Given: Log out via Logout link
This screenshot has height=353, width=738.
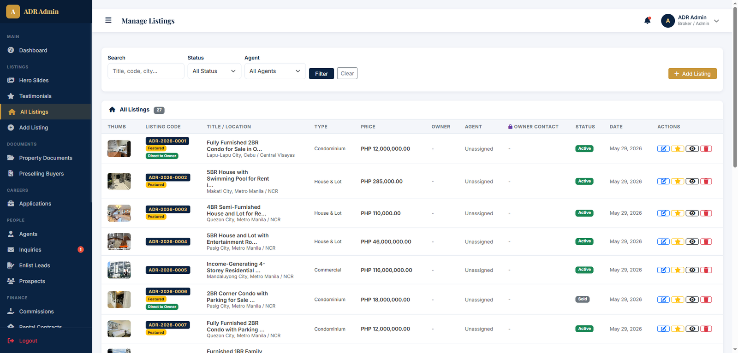Looking at the screenshot, I should [23, 341].
